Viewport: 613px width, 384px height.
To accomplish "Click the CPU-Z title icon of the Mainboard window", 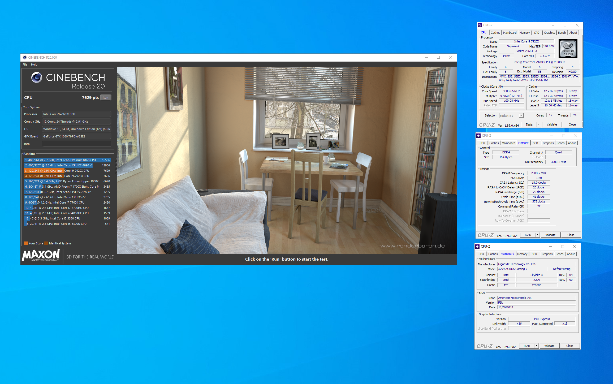I will point(477,247).
